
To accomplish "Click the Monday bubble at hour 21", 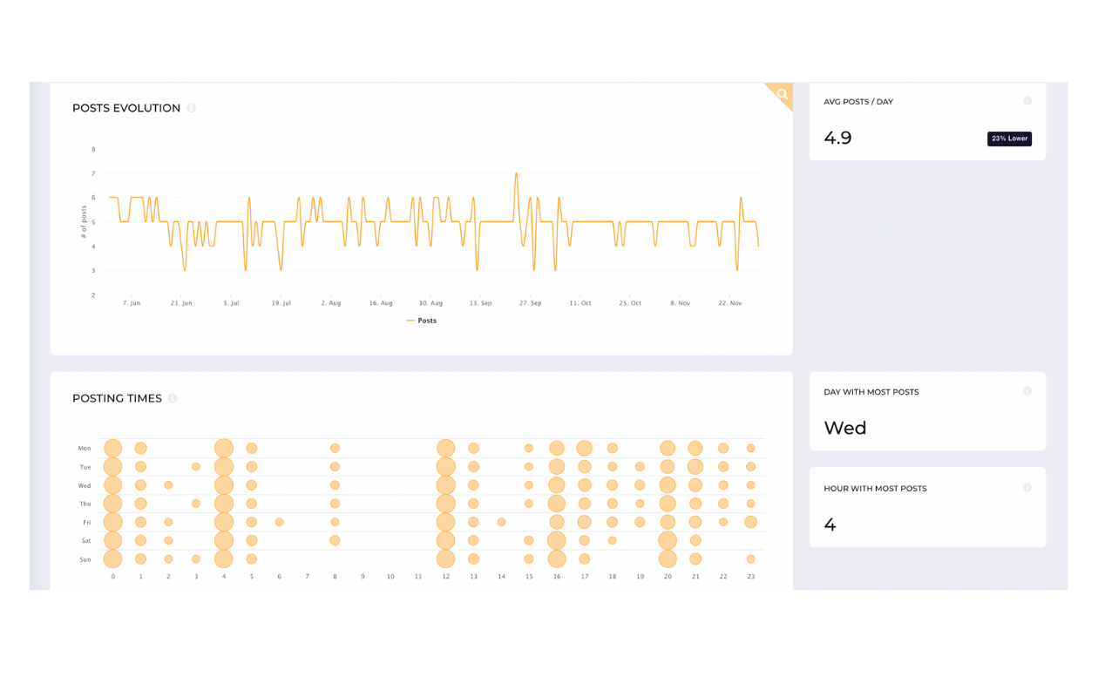I will [695, 448].
